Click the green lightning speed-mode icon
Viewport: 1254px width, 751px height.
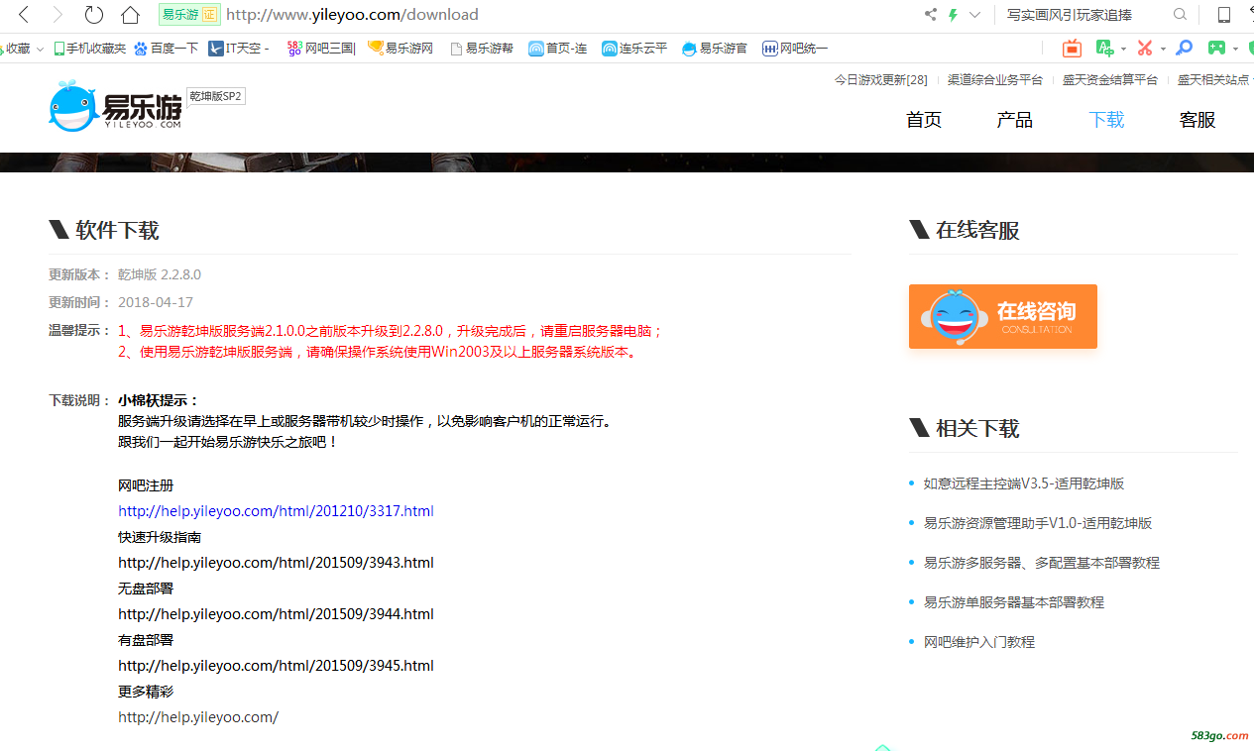954,15
